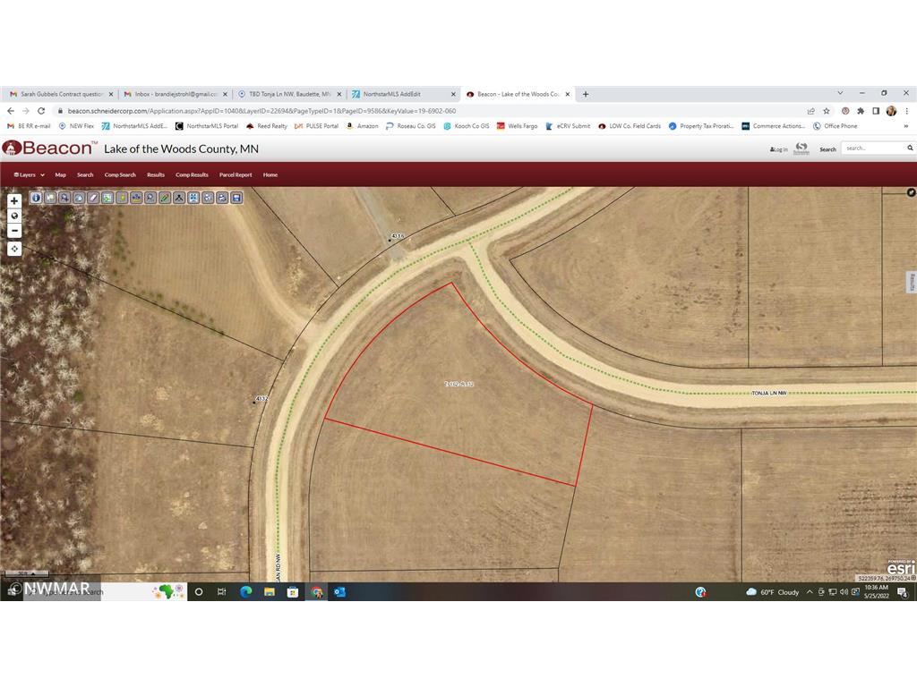
Task: Bookmark this page with the star icon
Action: coord(826,111)
